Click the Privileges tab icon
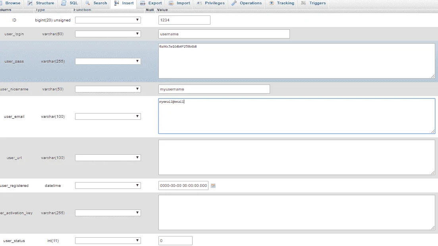 (x=199, y=3)
